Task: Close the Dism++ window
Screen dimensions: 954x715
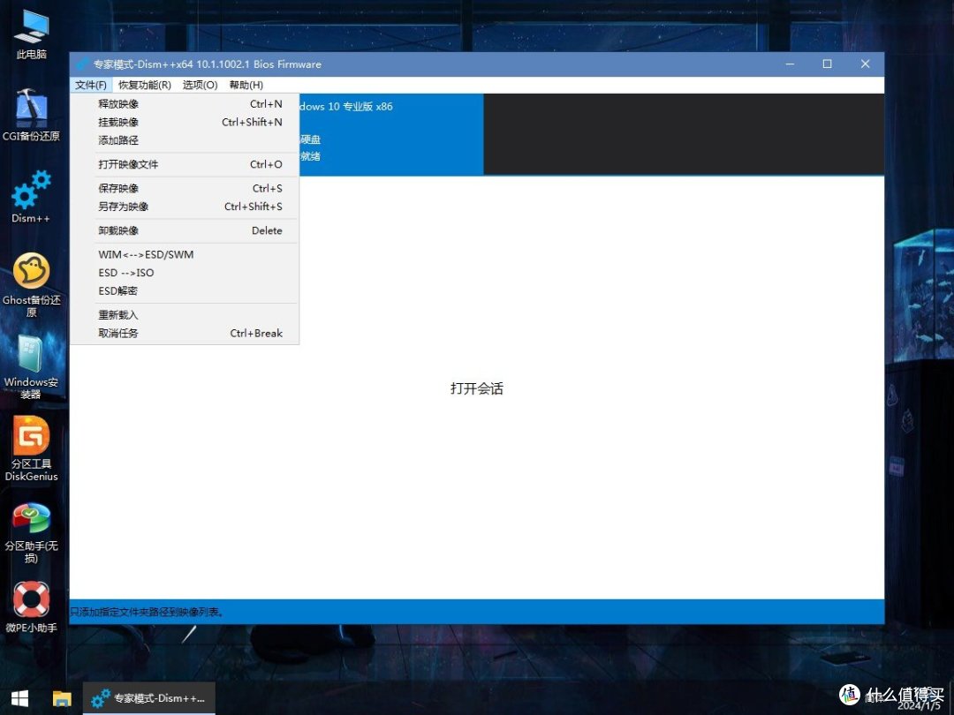Action: click(x=865, y=64)
